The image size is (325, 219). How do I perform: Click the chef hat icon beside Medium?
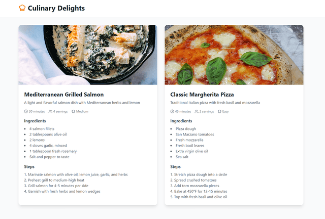pos(73,111)
